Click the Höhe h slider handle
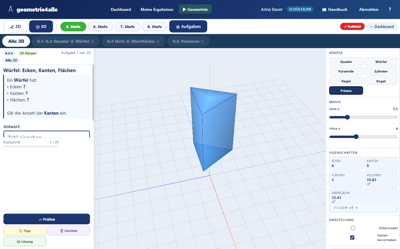Screen dimensions: 400x249 click(356, 137)
